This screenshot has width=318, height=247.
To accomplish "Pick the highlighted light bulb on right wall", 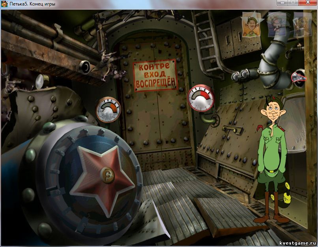I will [x=298, y=78].
